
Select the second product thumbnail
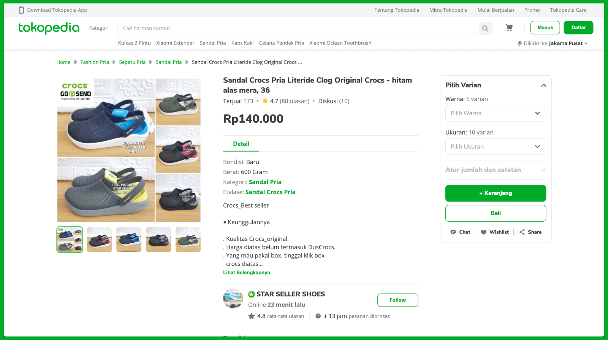pos(99,240)
